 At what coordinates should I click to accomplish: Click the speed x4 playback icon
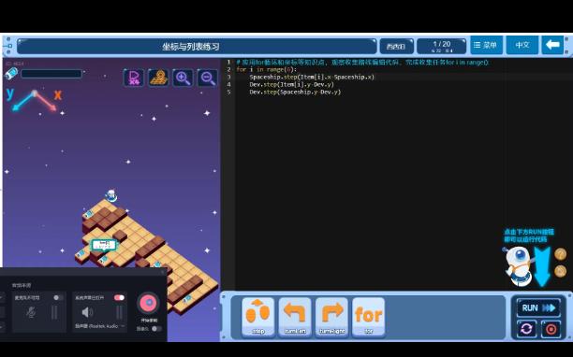[x=133, y=78]
